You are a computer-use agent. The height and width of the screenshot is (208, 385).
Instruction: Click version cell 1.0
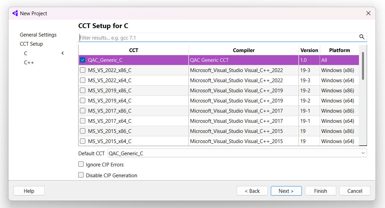[x=309, y=60]
